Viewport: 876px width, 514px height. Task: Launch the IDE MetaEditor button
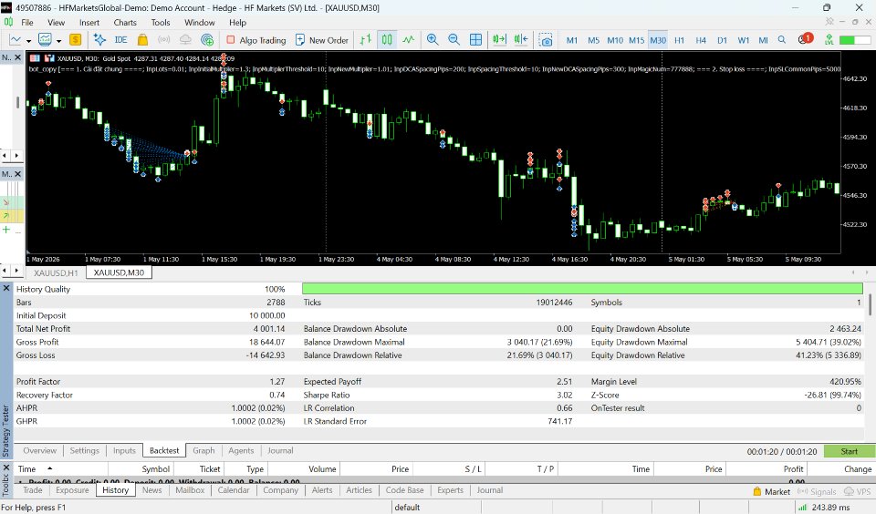coord(120,39)
